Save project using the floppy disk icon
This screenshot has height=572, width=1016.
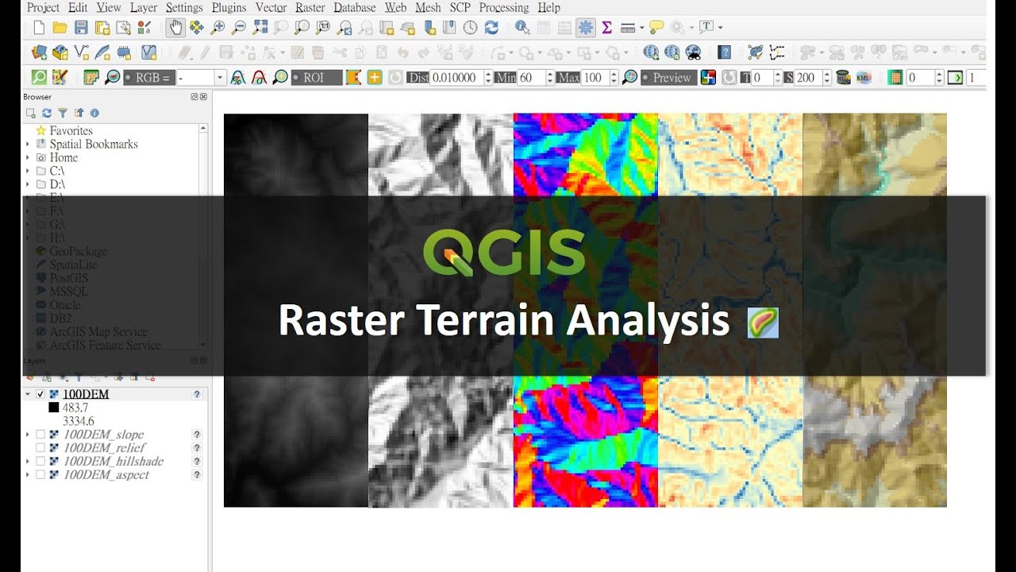pos(80,28)
